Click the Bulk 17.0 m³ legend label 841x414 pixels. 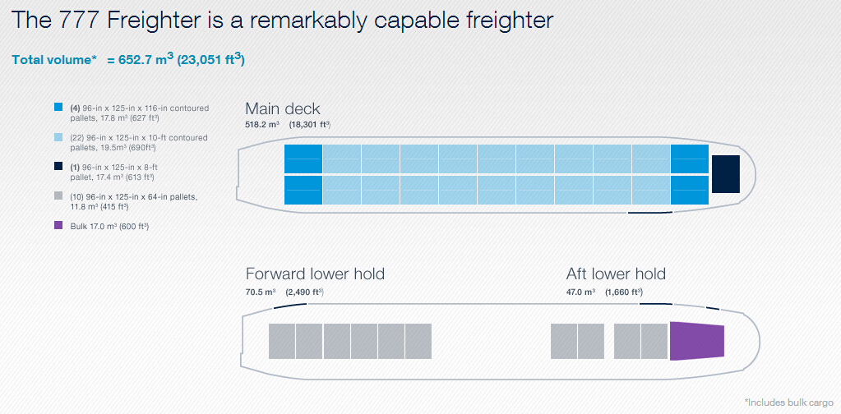click(109, 226)
